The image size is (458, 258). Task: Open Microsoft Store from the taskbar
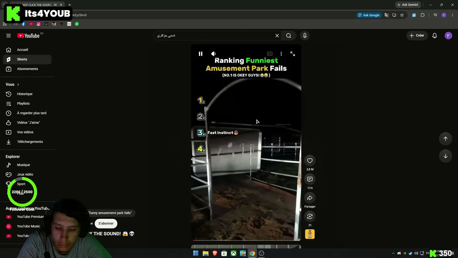tap(224, 253)
